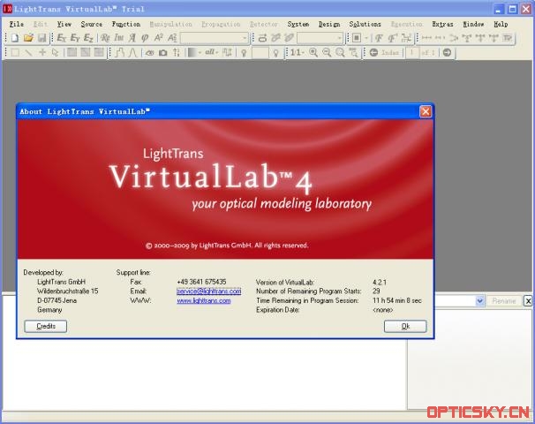Screen dimensions: 535x424
Task: Click the first lightbulb icon in toolbar
Action: 244,53
